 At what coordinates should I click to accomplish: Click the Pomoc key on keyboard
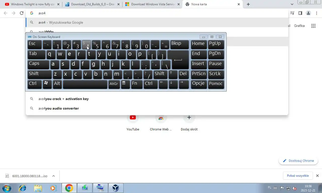click(216, 84)
